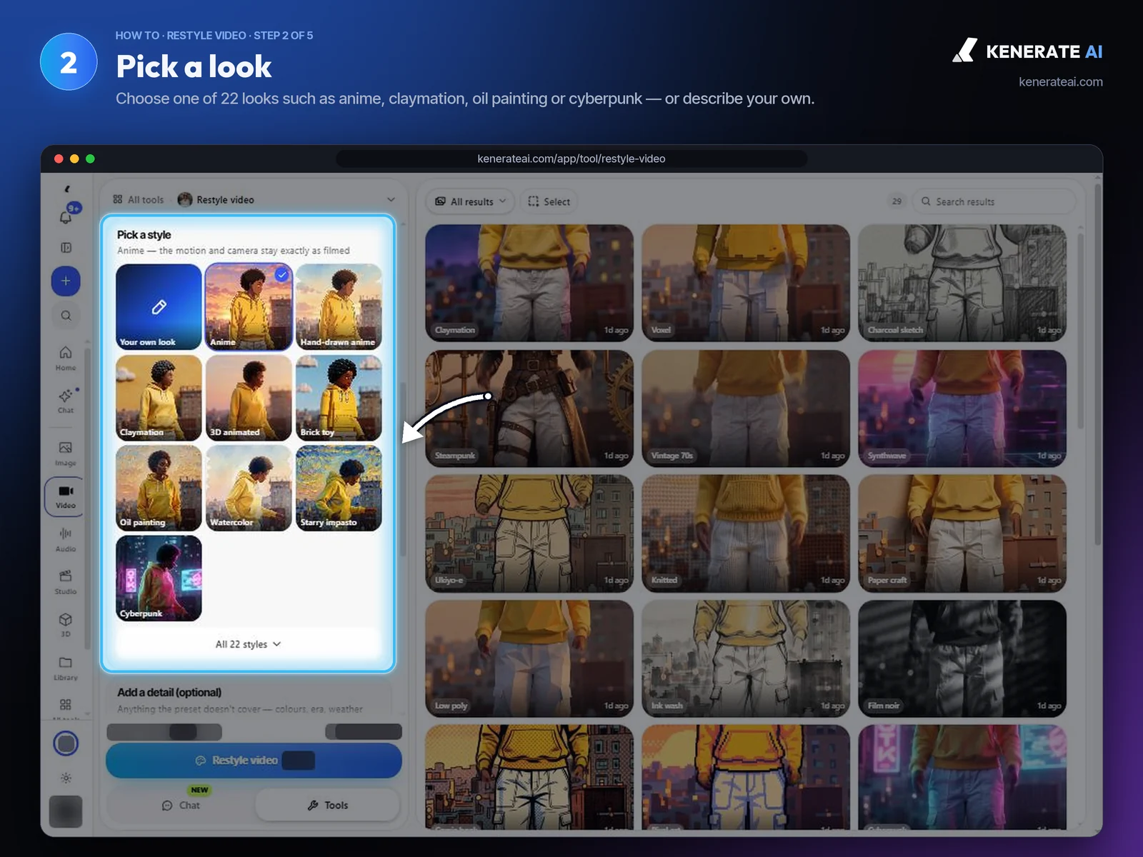Click the pencil icon on Your own look
1143x857 pixels.
(x=159, y=307)
